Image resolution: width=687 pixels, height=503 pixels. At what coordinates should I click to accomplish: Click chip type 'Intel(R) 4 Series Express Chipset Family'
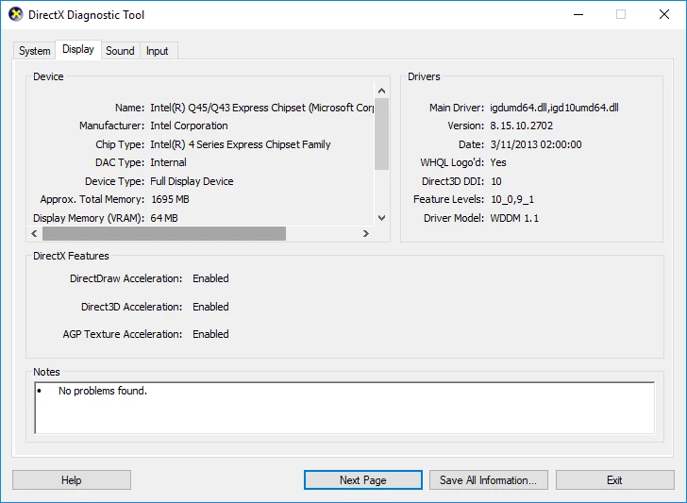pyautogui.click(x=240, y=144)
